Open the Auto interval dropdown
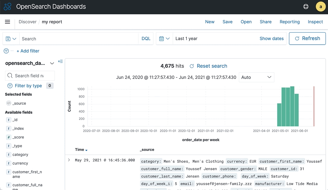The width and height of the screenshot is (328, 190). click(257, 77)
